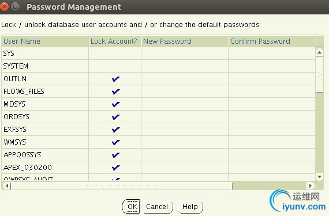Click the horizontal scrollbar left arrow
Image resolution: width=329 pixels, height=216 pixels.
point(7,185)
